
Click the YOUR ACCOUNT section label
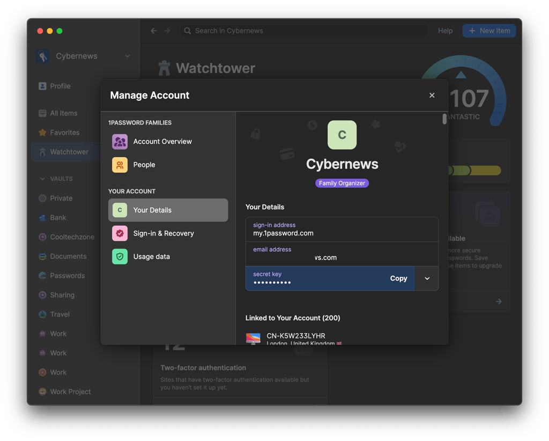(x=132, y=191)
